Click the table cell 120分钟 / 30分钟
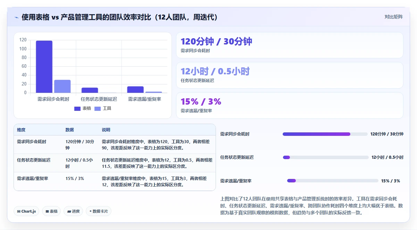Viewport: 417px width, 230px height. [80, 145]
